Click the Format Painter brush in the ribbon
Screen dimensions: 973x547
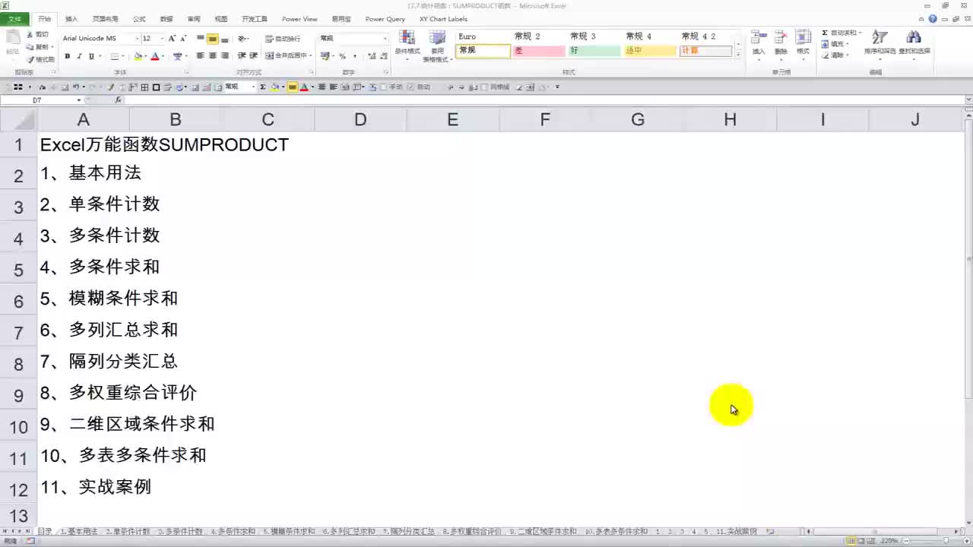(30, 59)
